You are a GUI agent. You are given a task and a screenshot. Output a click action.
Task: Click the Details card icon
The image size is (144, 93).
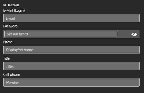pos(5,5)
